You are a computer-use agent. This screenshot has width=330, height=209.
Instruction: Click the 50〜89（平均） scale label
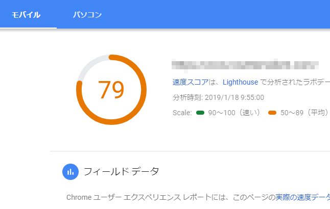pyautogui.click(x=305, y=113)
